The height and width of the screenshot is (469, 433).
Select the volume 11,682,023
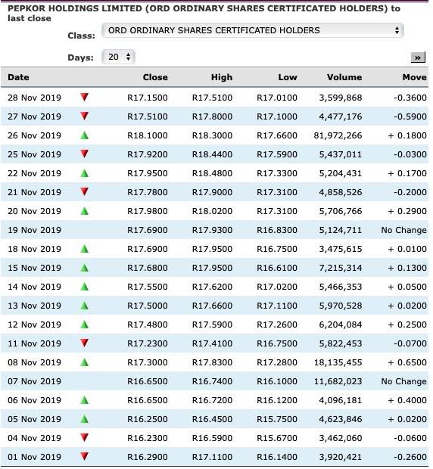338,381
